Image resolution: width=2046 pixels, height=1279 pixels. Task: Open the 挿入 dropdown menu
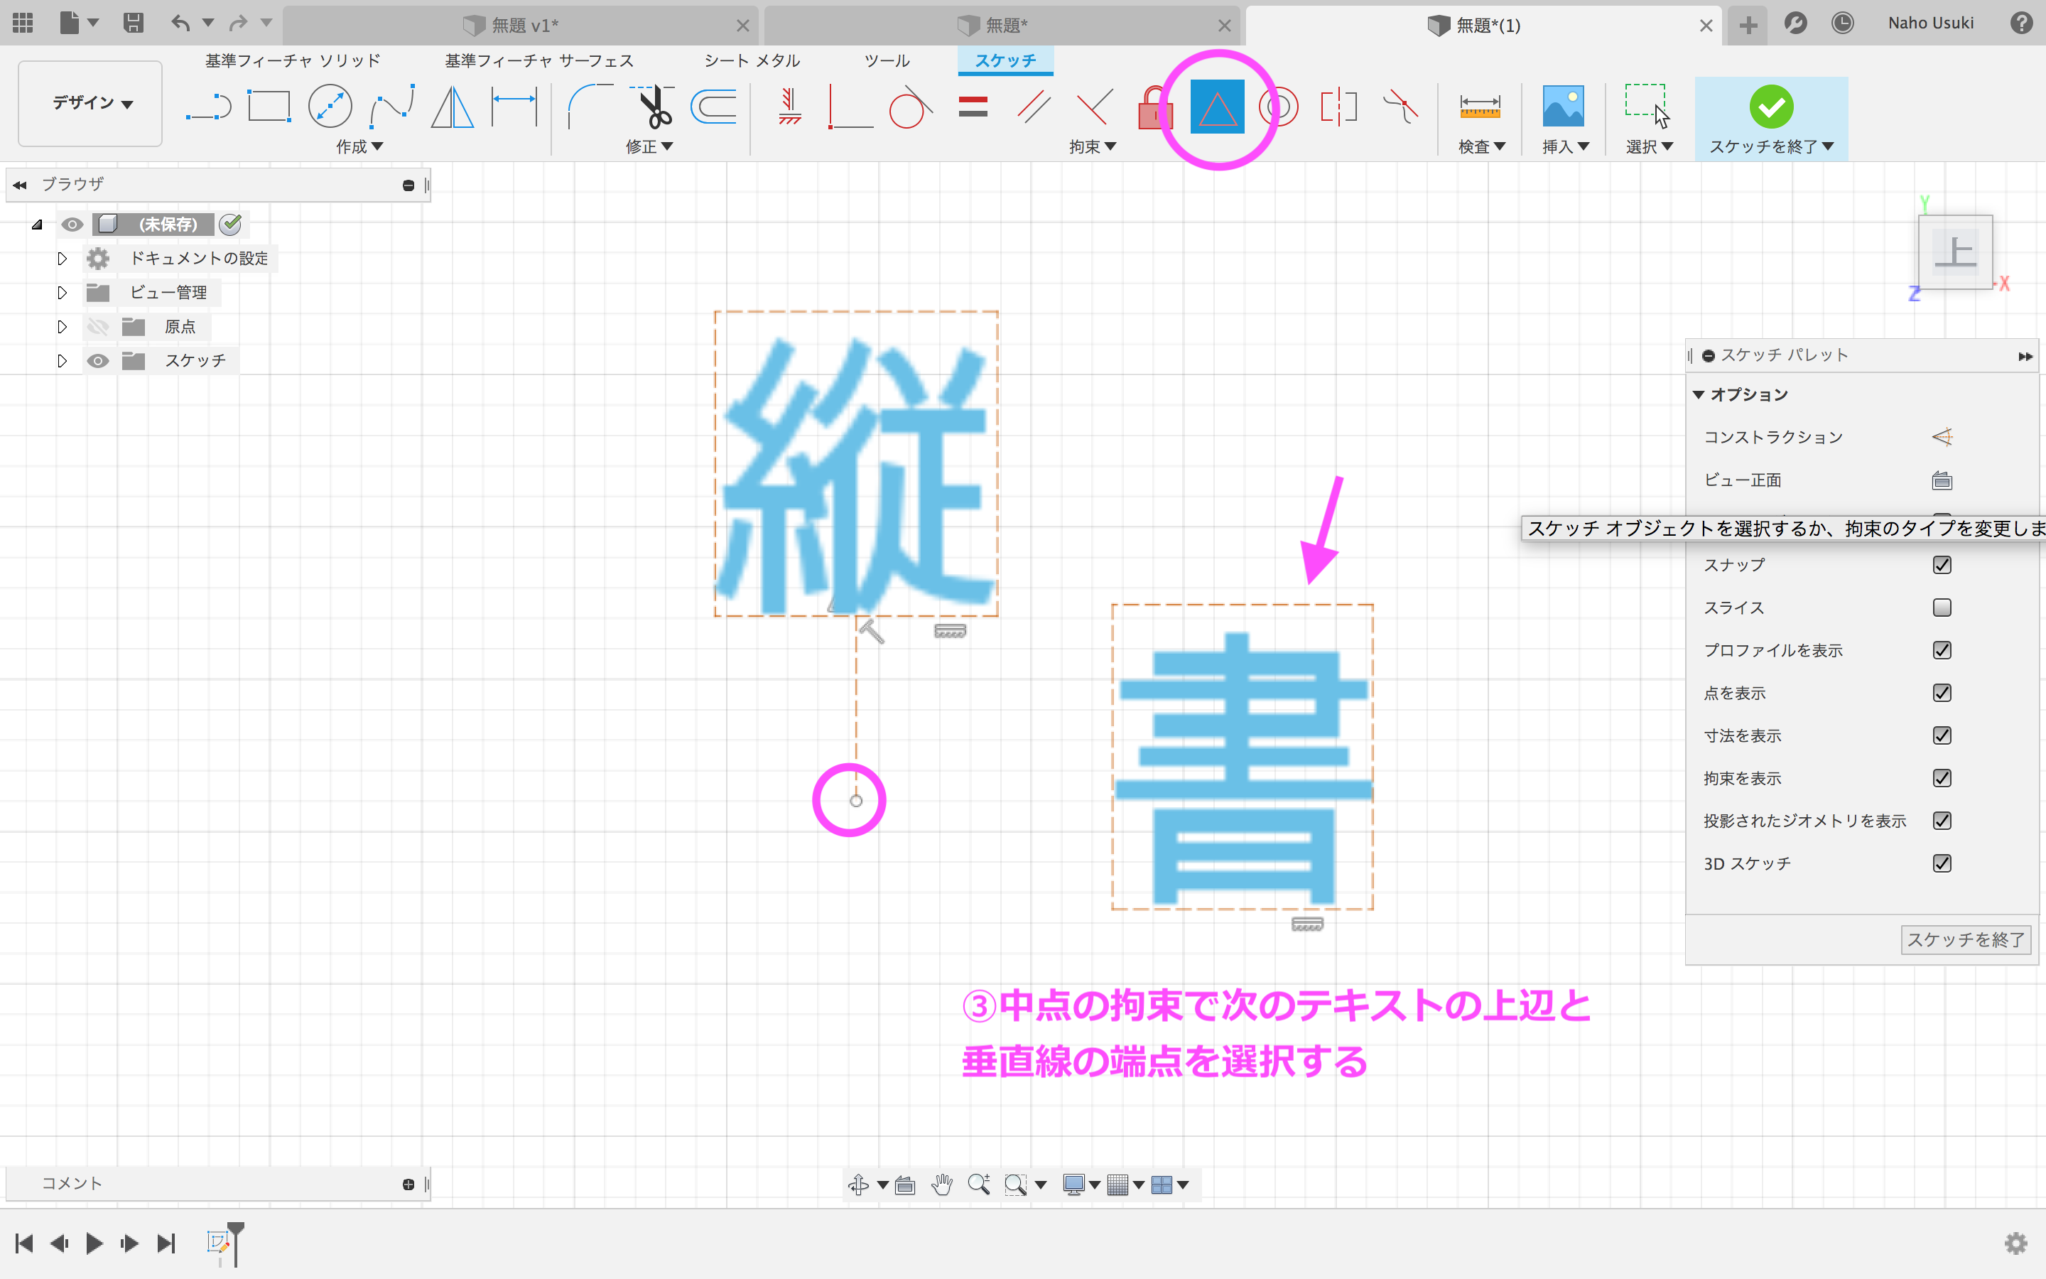(1566, 146)
